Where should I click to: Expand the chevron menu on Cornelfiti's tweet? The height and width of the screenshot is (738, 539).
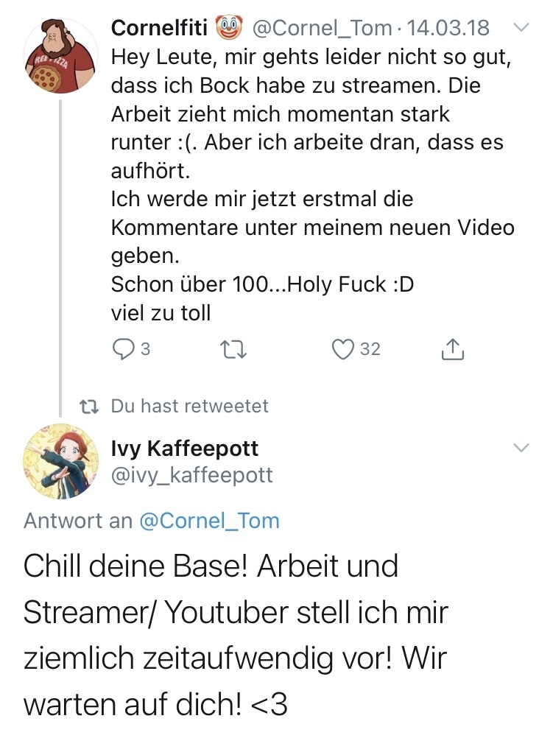520,29
